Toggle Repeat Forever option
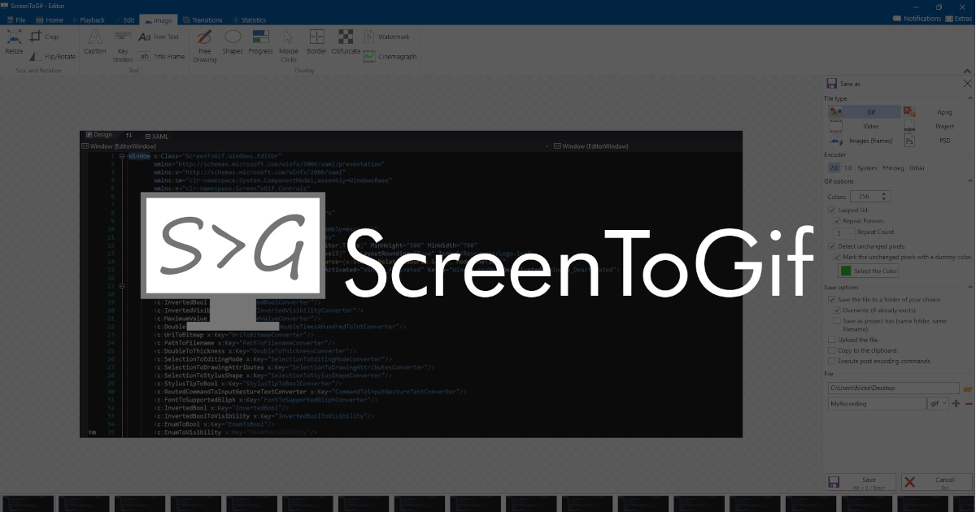976x512 pixels. point(837,220)
